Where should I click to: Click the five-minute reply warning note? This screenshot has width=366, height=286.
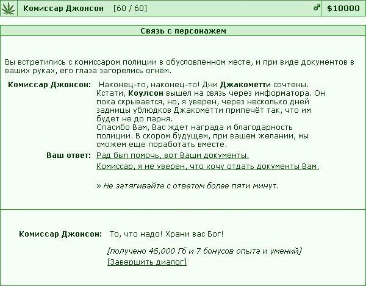[x=187, y=185]
